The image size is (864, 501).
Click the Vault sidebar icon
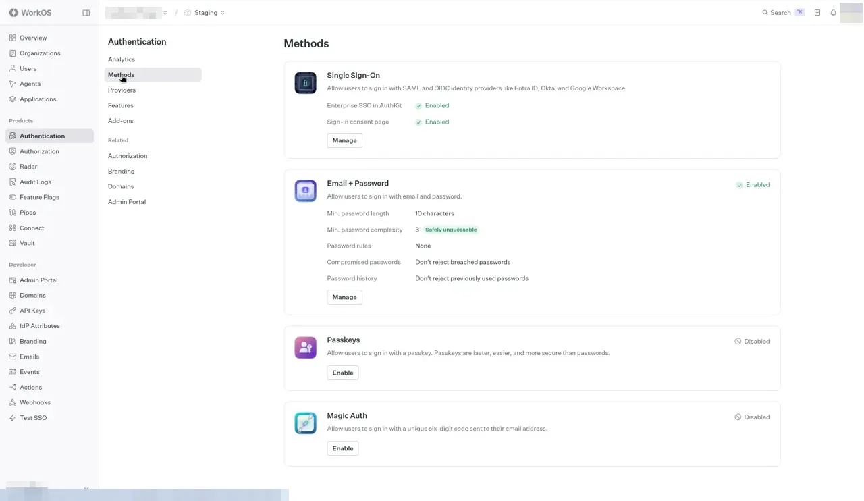13,243
